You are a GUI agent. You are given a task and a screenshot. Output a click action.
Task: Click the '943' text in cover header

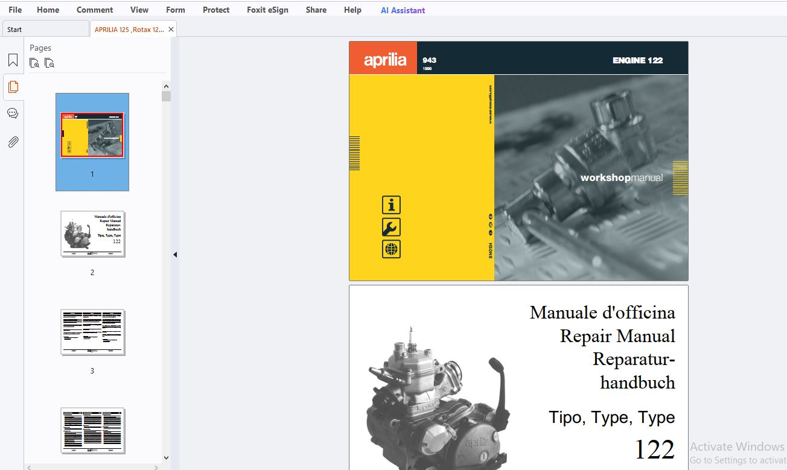(429, 60)
